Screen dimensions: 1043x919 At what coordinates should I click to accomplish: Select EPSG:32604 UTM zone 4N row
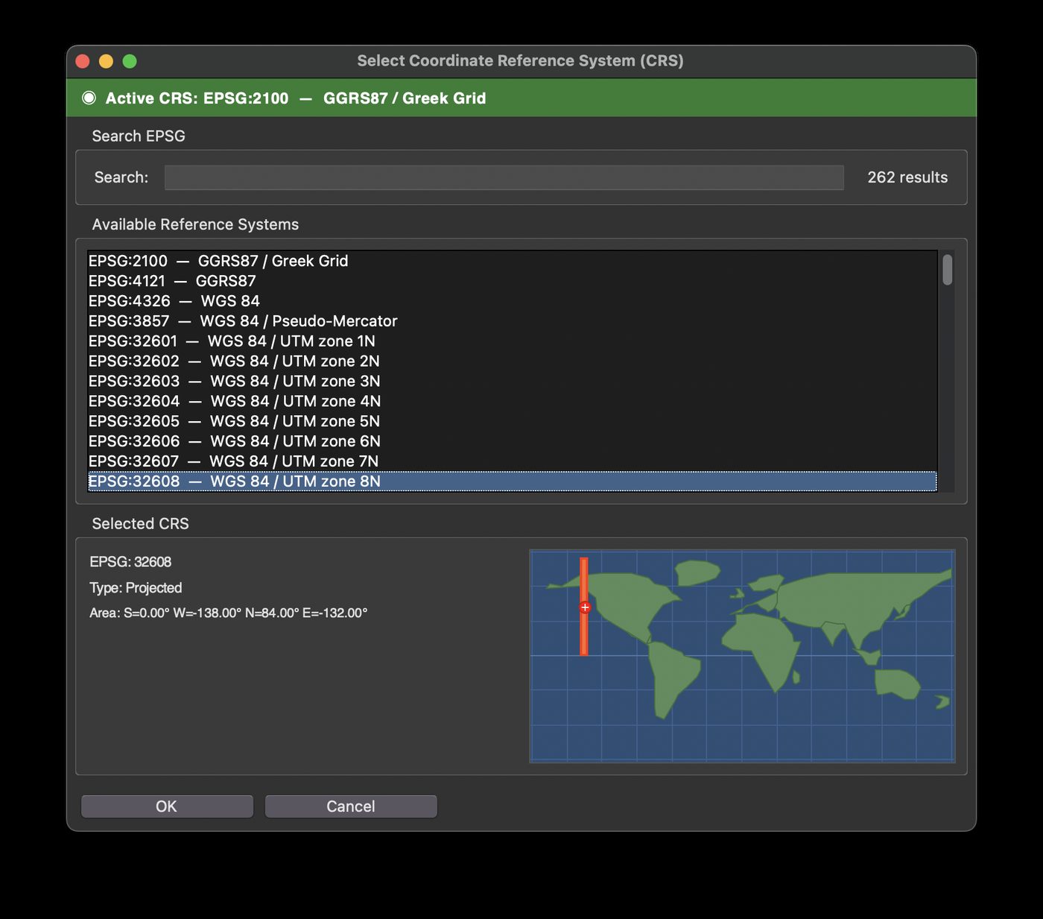tap(512, 402)
